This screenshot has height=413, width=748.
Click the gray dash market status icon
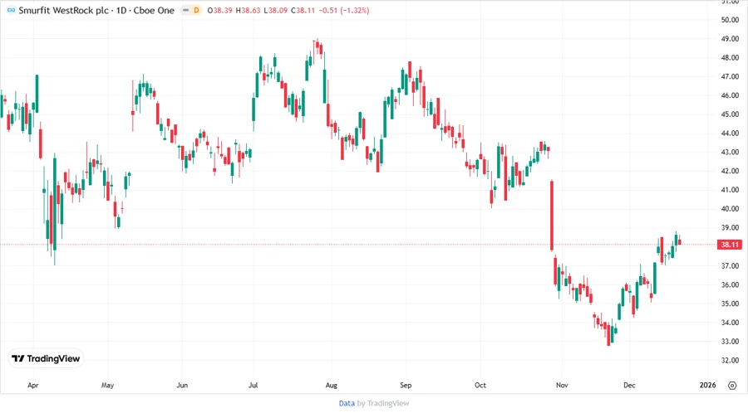[x=186, y=10]
